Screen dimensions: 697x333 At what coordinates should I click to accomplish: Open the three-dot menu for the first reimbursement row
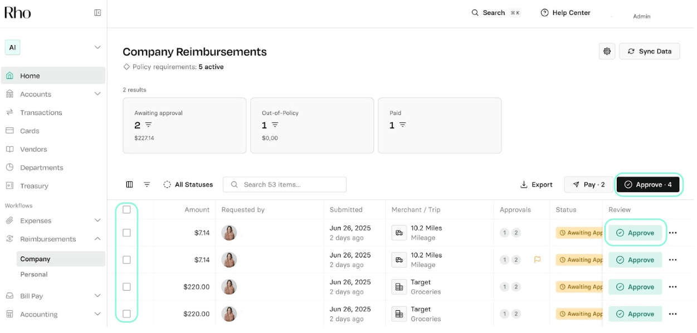tap(672, 233)
